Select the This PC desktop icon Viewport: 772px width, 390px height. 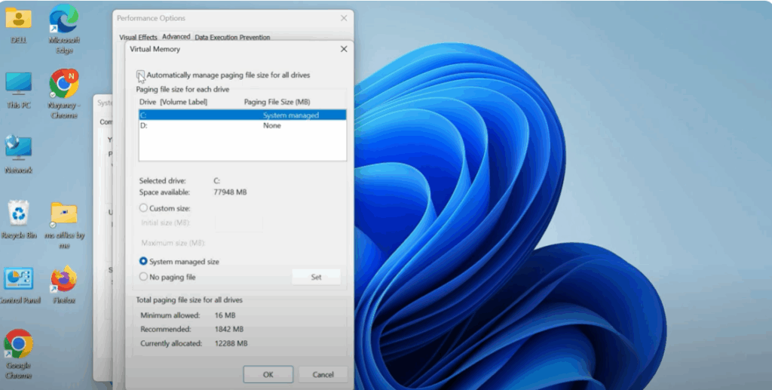coord(19,90)
